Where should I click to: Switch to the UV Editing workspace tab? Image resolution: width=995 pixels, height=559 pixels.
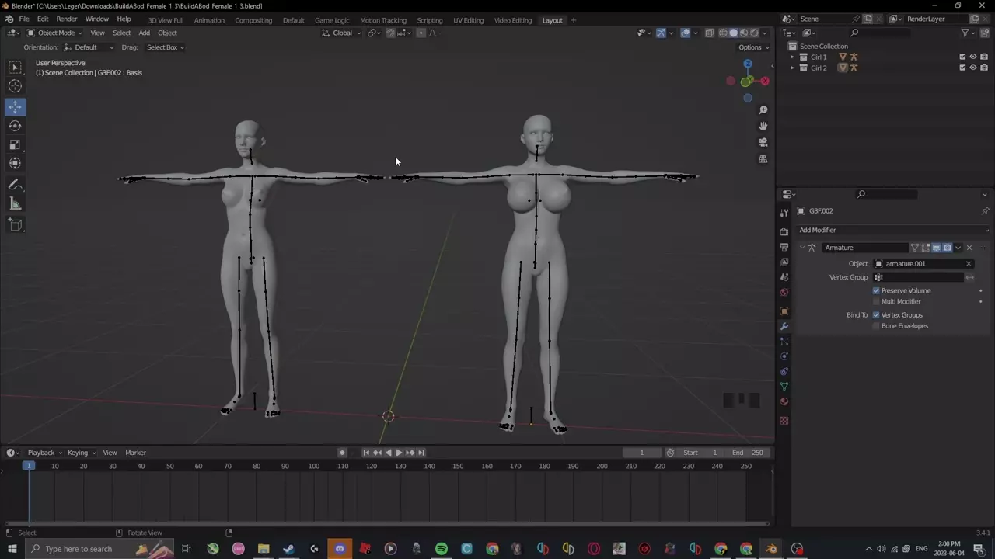(x=468, y=20)
